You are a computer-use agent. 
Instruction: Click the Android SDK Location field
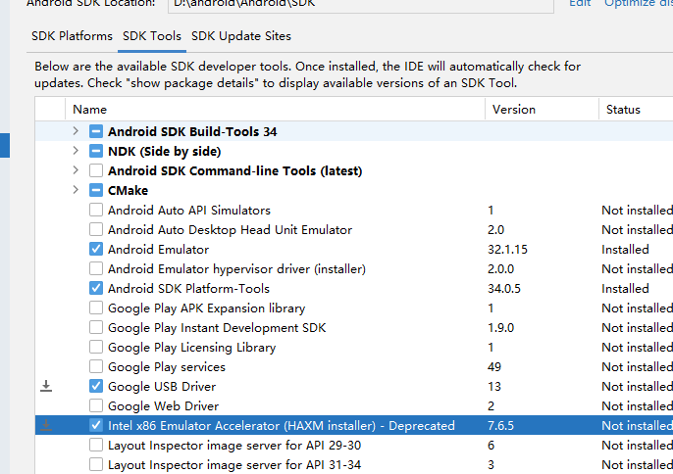[x=361, y=5]
